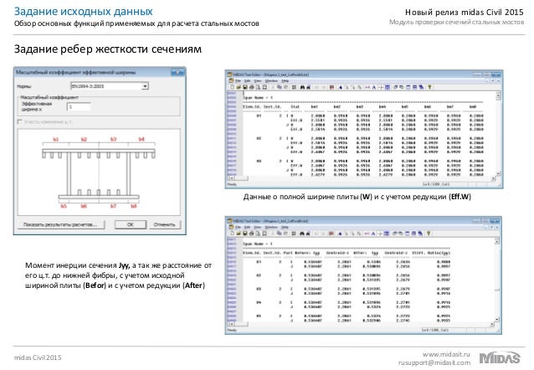Click New file icon in Iyy editor toolbar
This screenshot has width=534, height=370.
click(232, 234)
